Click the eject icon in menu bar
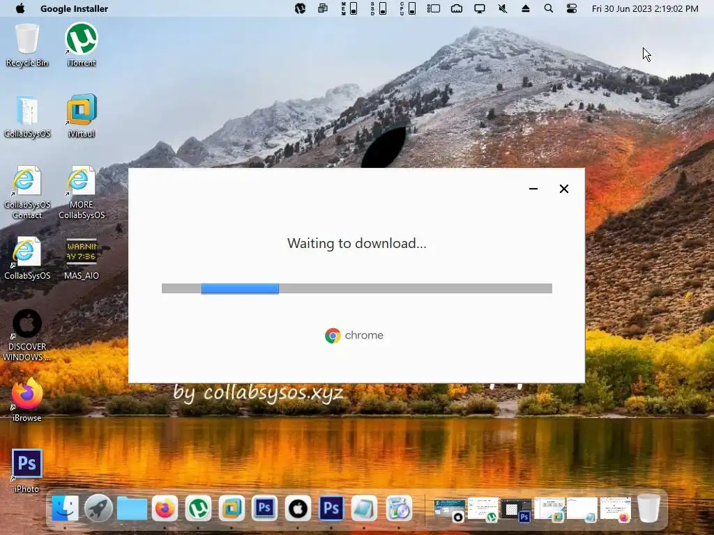Image resolution: width=714 pixels, height=535 pixels. (526, 8)
